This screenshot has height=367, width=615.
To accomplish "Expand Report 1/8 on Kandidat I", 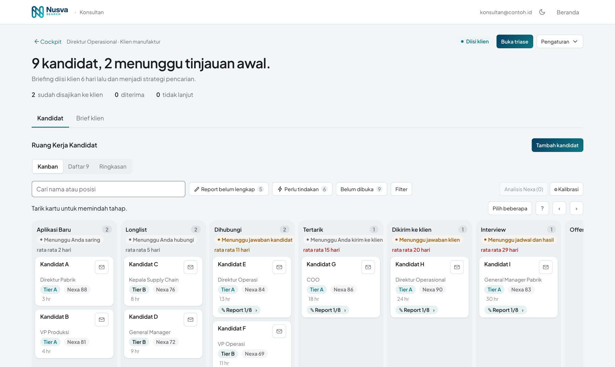I will (506, 310).
